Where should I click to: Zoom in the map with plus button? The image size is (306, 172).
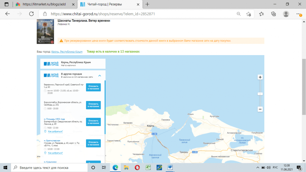click(260, 77)
